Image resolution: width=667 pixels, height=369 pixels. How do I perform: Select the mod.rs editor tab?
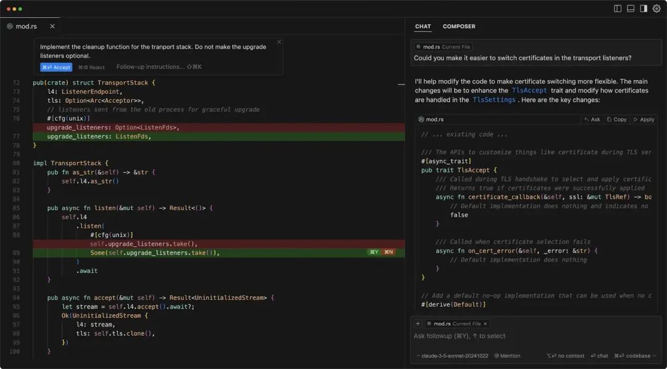point(25,26)
